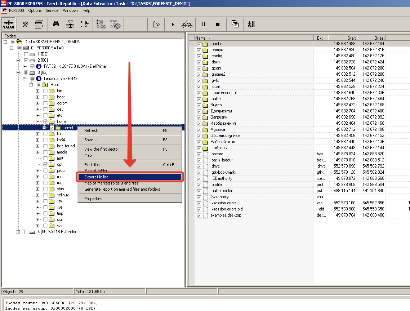Click the SATA0 port toolbar icon
Viewport: 410px width, 311px height.
tap(8, 24)
